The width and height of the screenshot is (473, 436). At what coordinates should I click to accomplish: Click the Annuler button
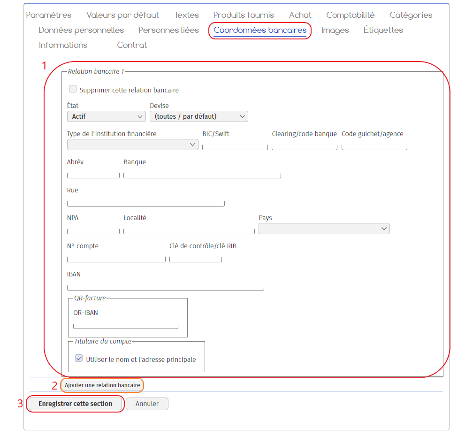pos(147,404)
